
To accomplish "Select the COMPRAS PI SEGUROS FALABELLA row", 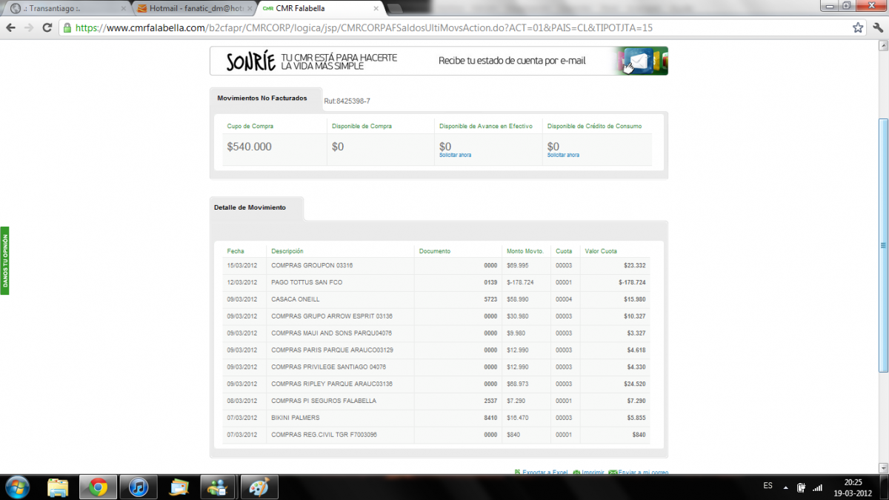I will (436, 401).
